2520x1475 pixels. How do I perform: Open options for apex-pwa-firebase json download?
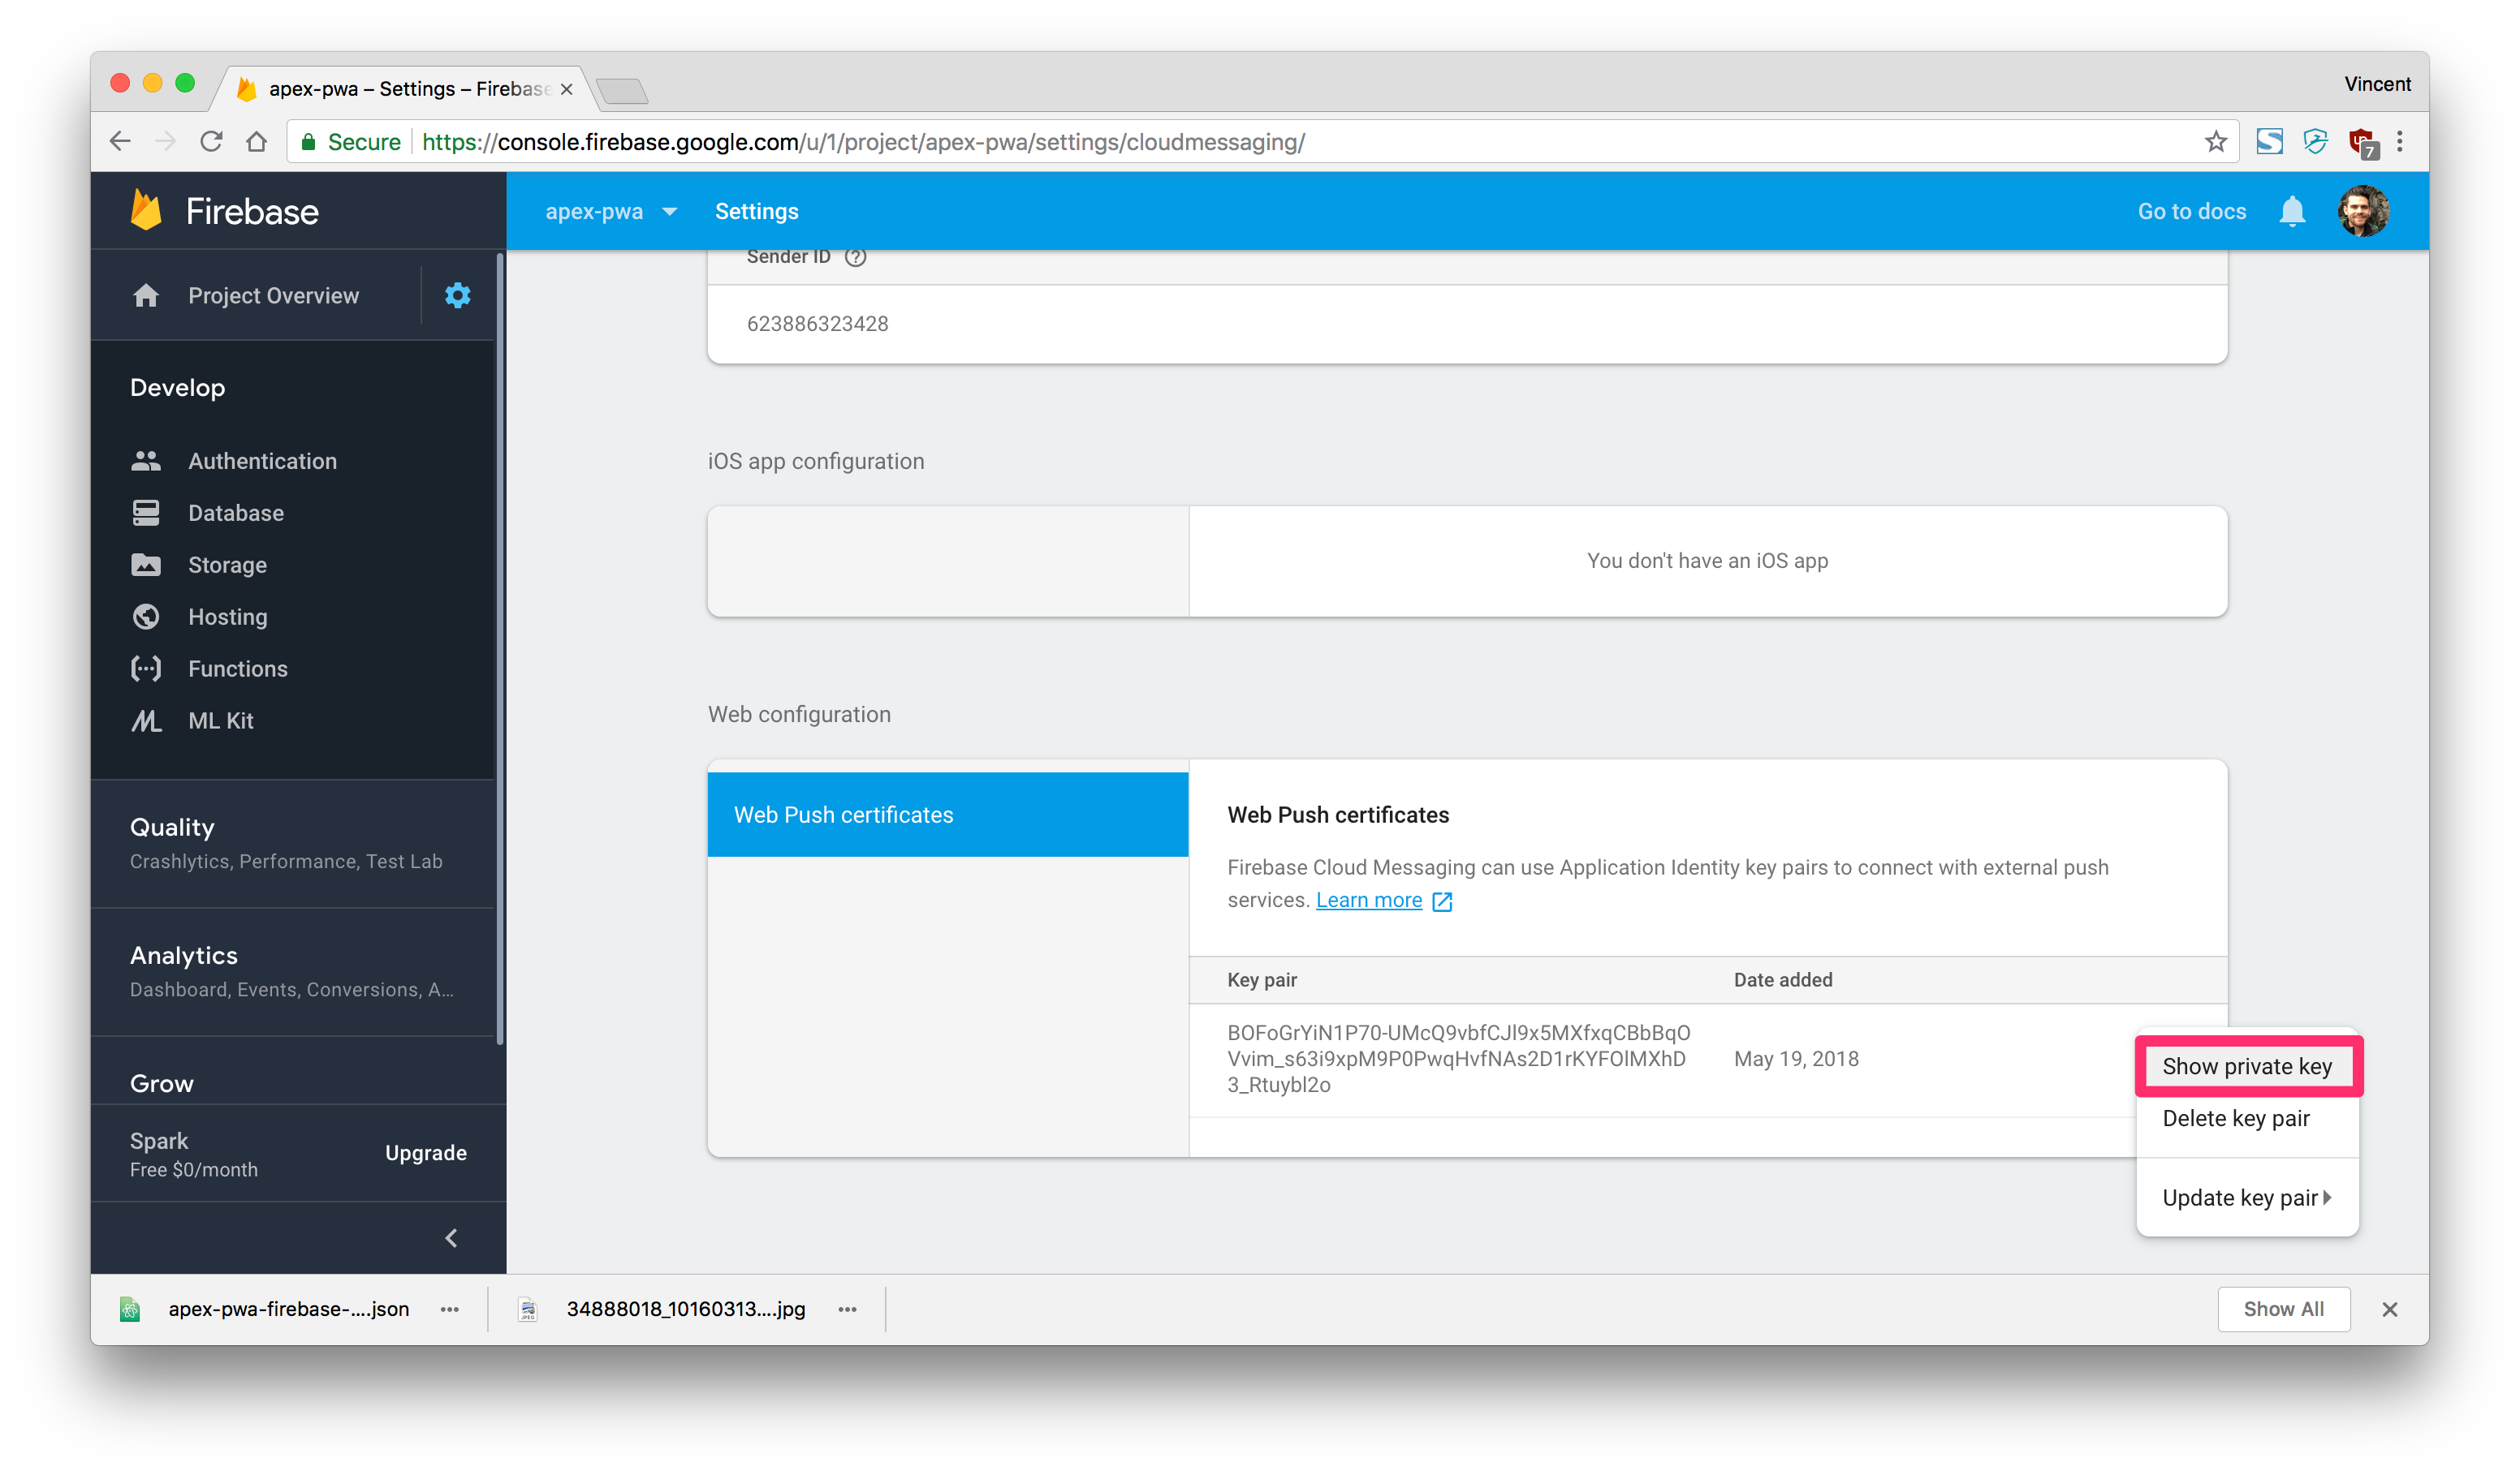coord(450,1309)
